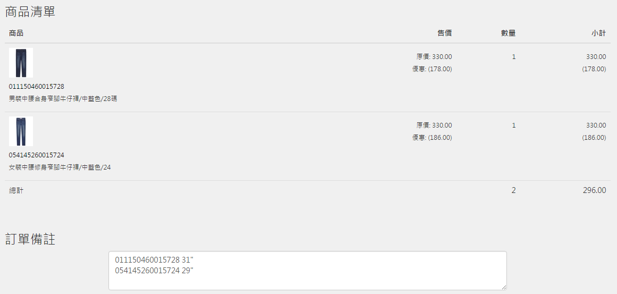The height and width of the screenshot is (294, 617).
Task: Click the 優惠 (186.00) discount price
Action: point(432,138)
